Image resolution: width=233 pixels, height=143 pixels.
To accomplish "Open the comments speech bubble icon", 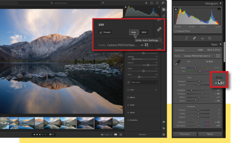I will click(x=164, y=122).
